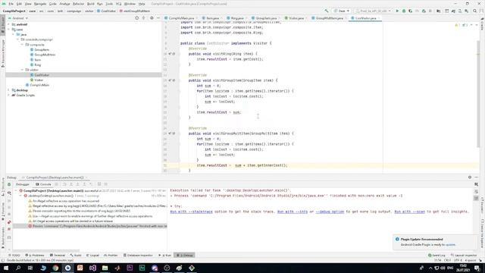Screen dimensions: 485x273
Task: Select the 'Process command' error row
Action: (90, 226)
